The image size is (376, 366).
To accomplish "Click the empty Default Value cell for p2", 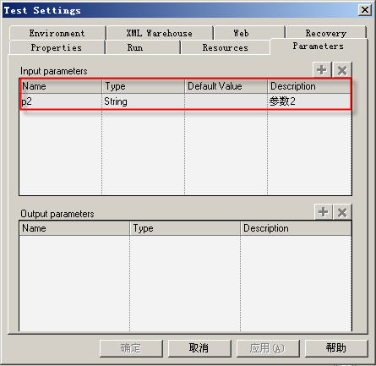I will tap(226, 101).
